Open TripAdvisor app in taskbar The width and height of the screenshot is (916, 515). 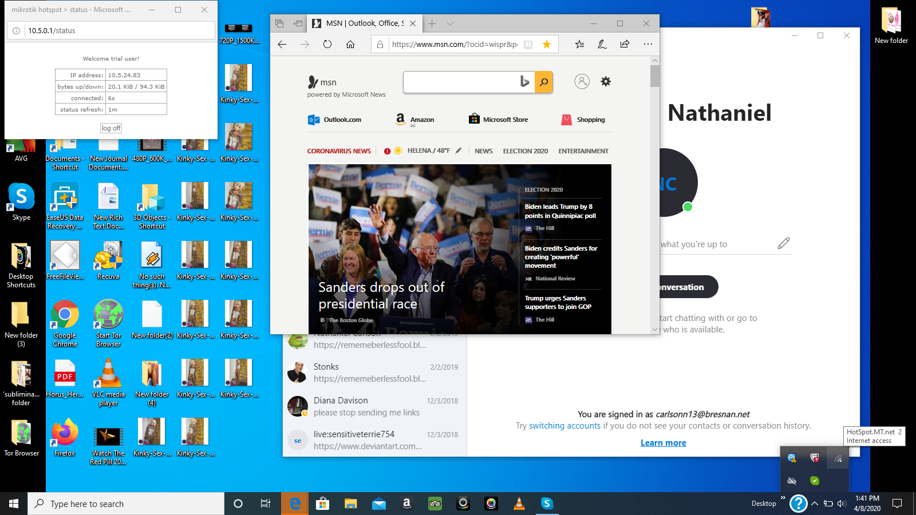click(435, 504)
